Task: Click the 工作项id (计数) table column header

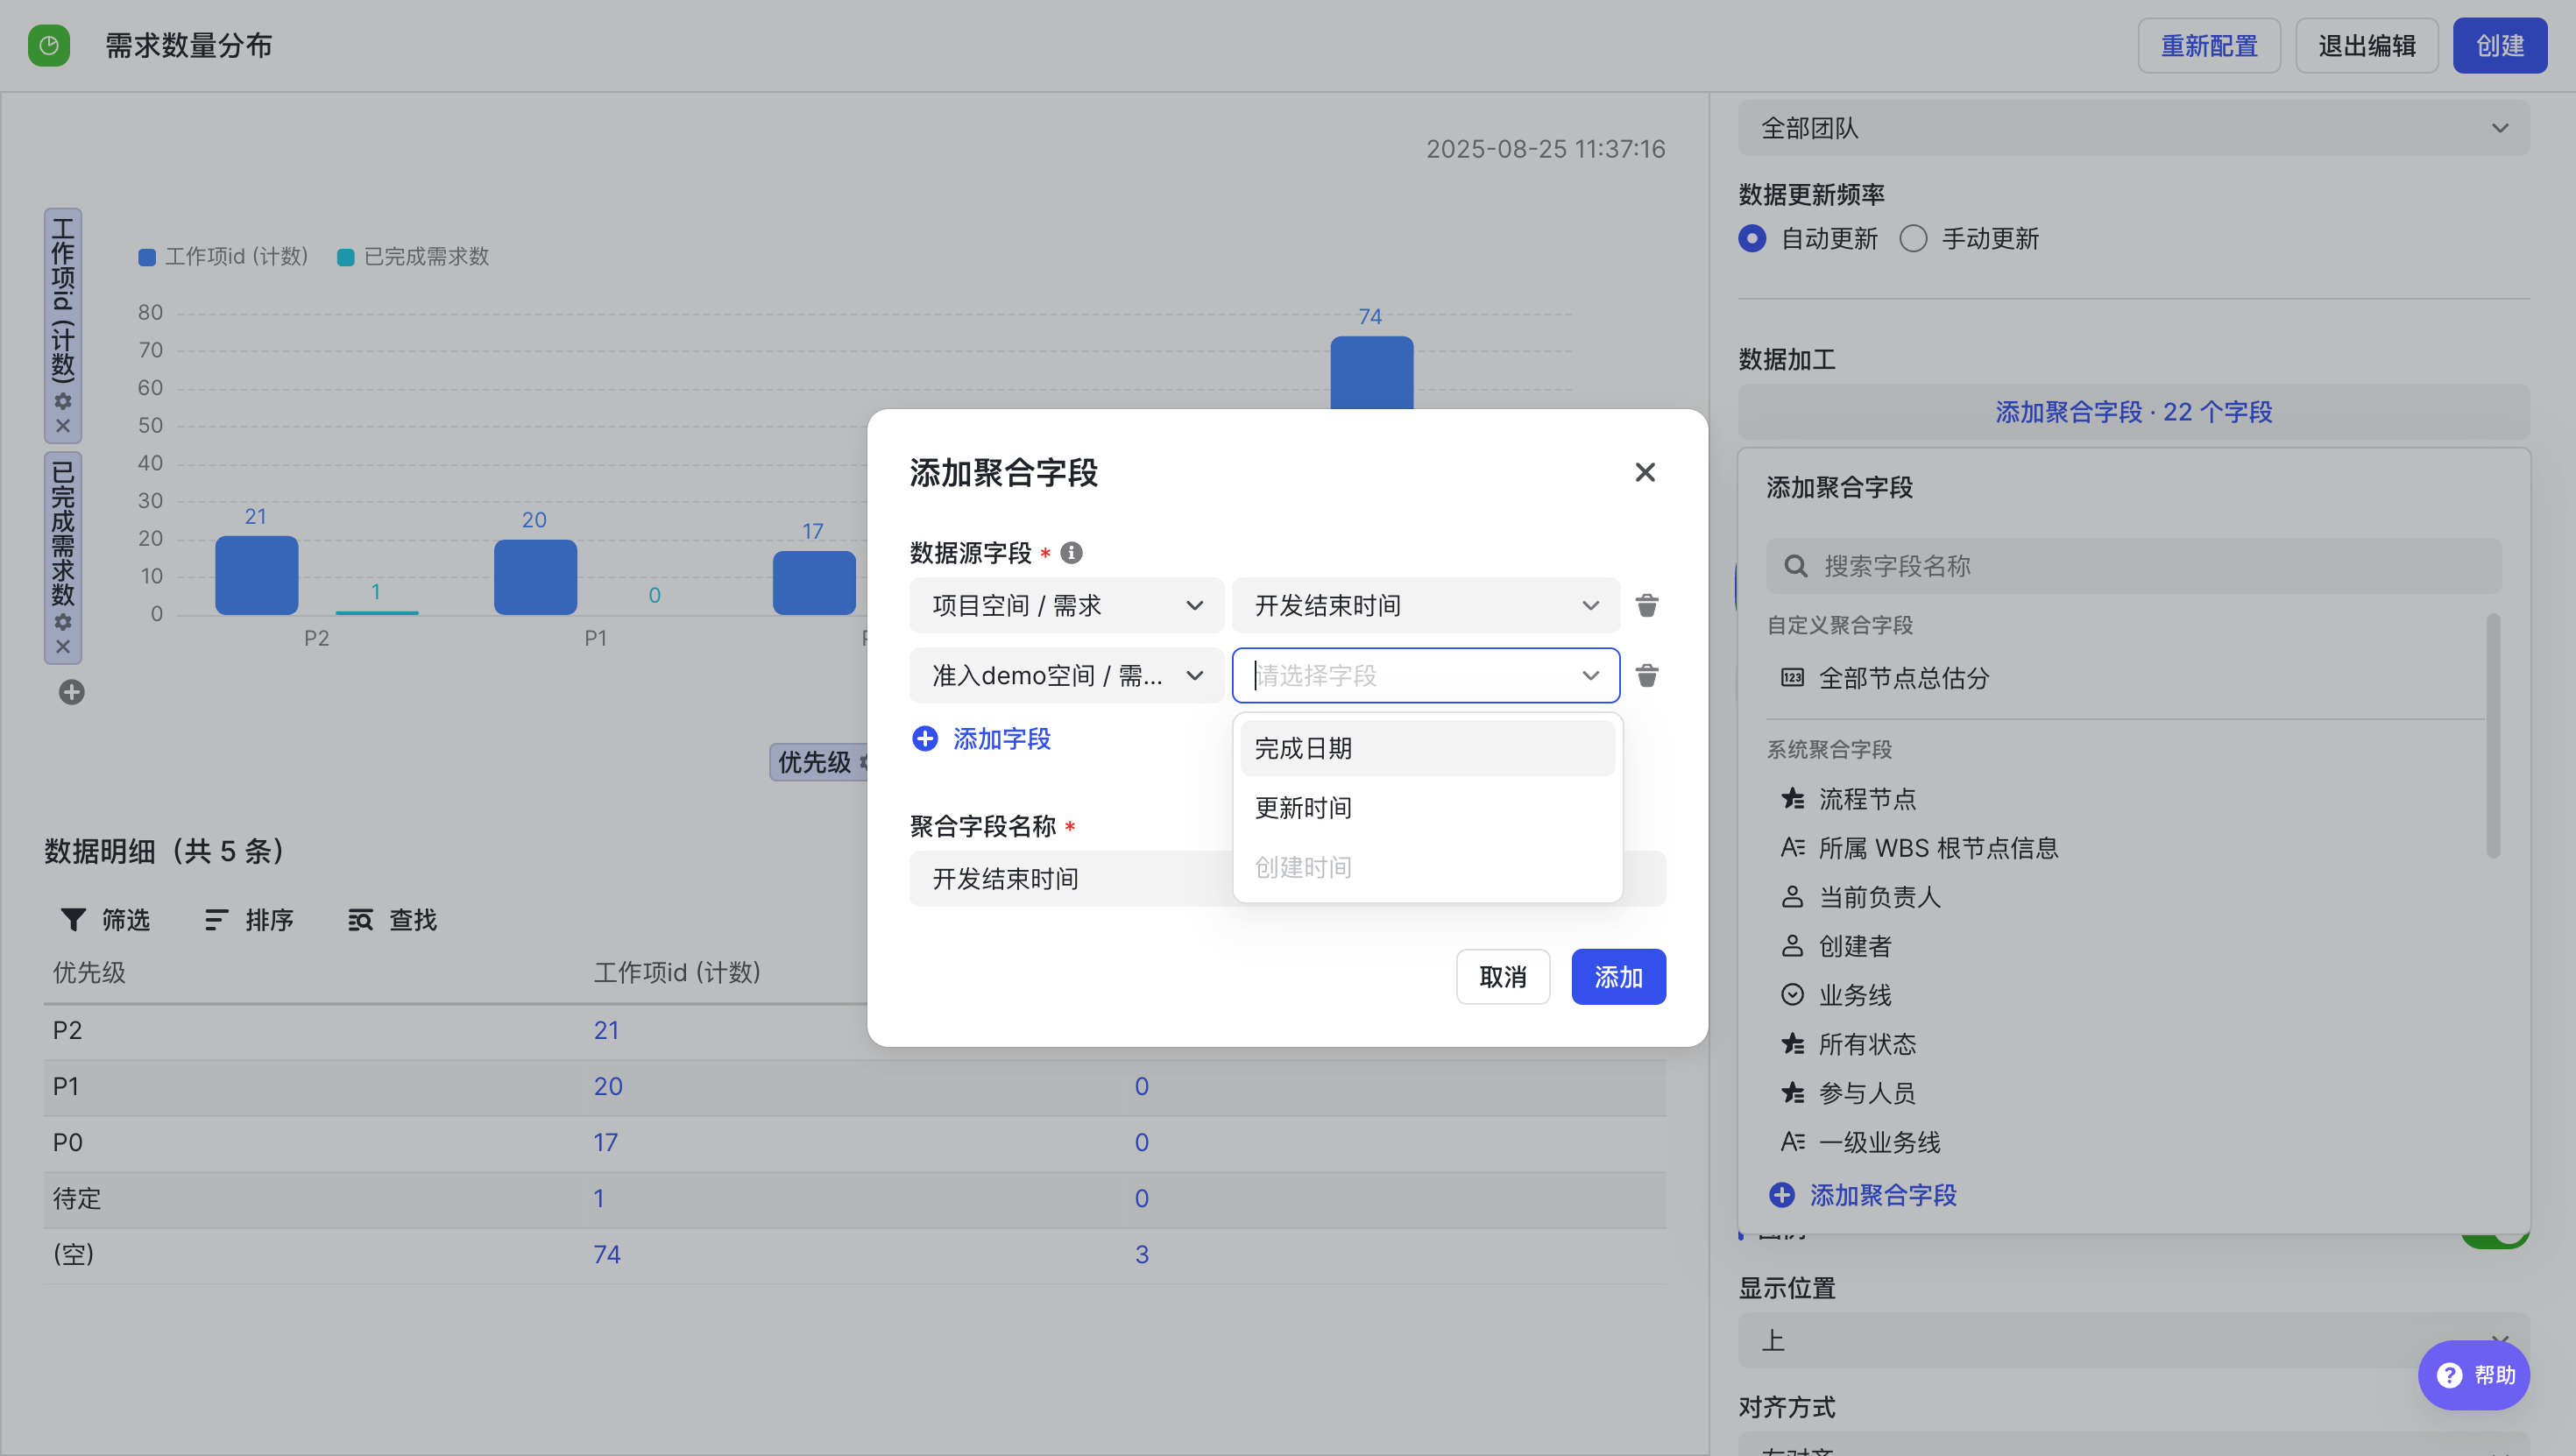Action: pos(677,972)
